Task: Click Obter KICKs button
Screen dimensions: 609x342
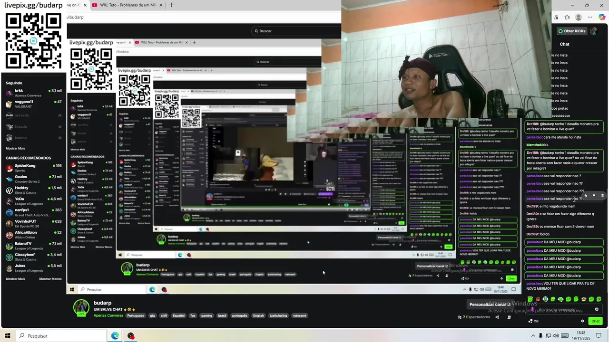Action: coord(572,31)
